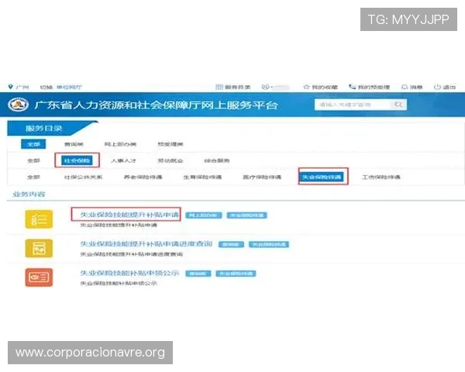Select the 网上即办类 tab
This screenshot has height=372, width=465.
point(120,144)
